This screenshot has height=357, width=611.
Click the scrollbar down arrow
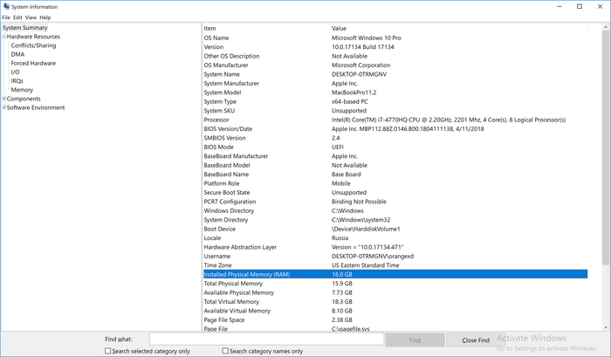tap(606, 327)
